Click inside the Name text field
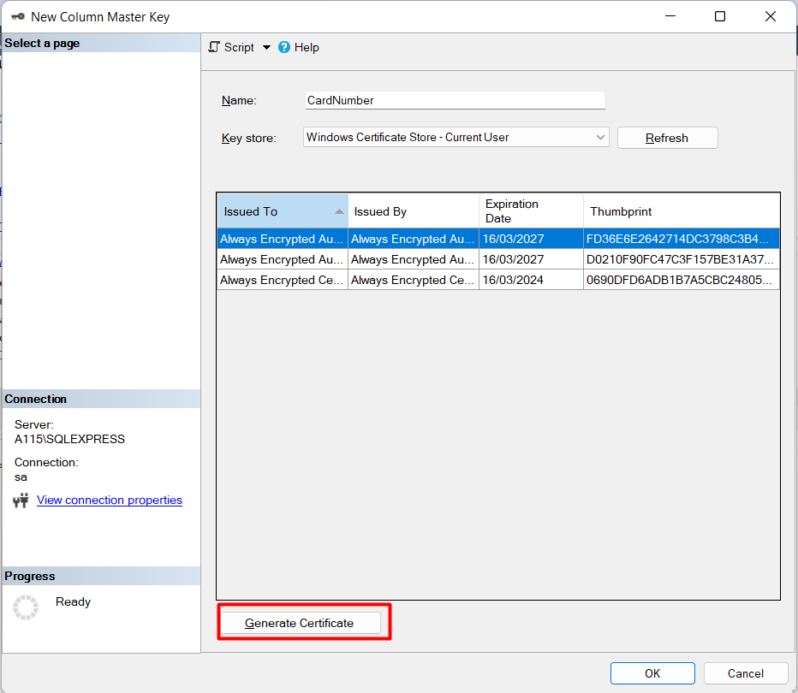 pyautogui.click(x=455, y=100)
